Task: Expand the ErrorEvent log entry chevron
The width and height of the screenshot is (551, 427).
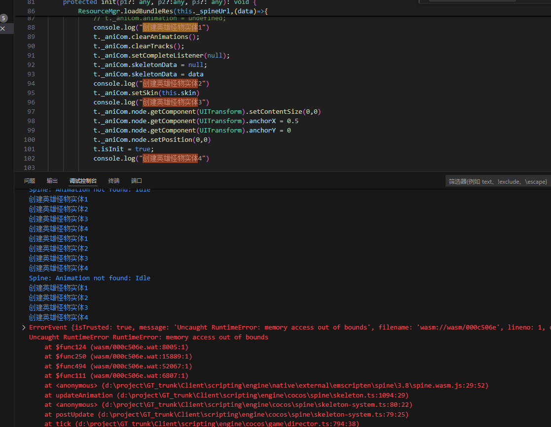Action: click(x=24, y=328)
